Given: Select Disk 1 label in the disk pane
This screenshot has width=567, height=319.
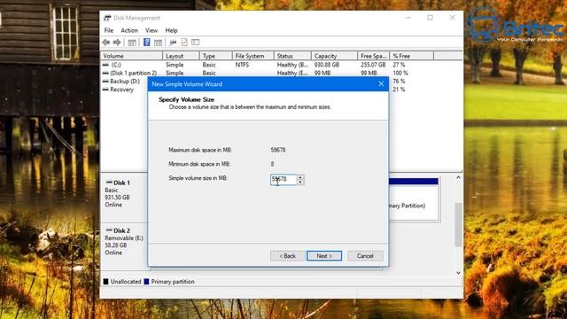Looking at the screenshot, I should (x=121, y=183).
